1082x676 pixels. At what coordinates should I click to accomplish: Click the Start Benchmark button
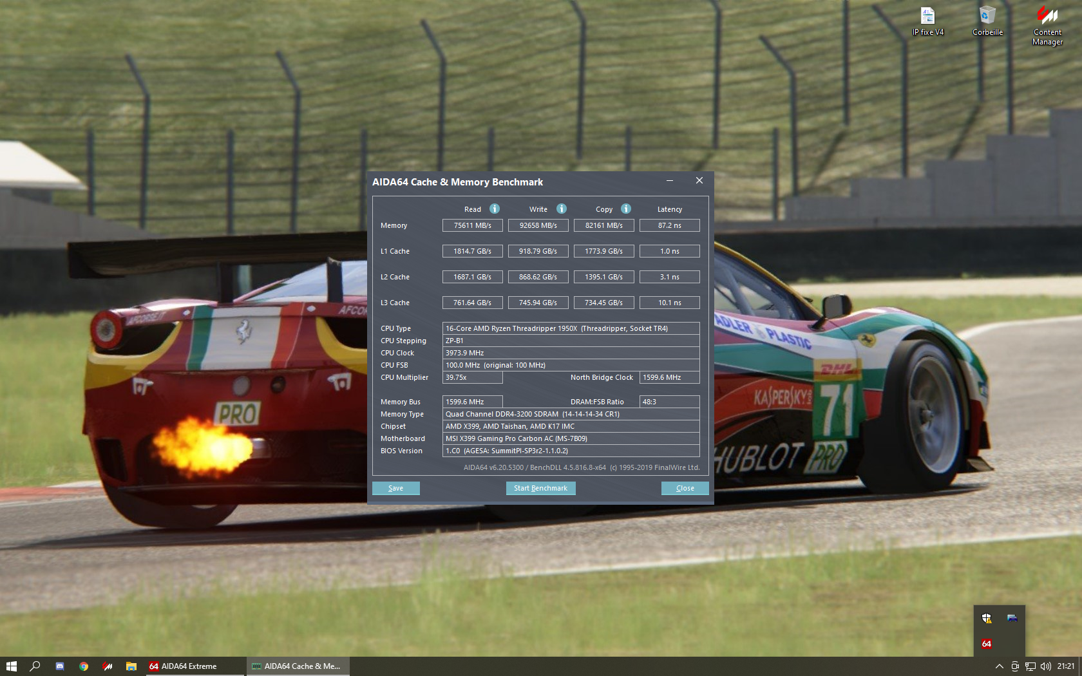tap(541, 488)
